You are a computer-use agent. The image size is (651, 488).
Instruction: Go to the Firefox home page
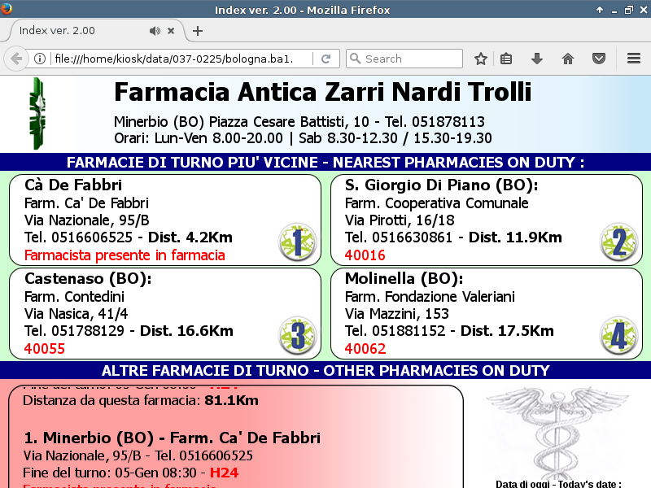(x=568, y=59)
